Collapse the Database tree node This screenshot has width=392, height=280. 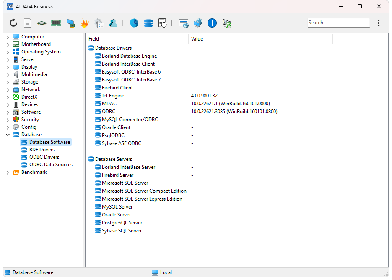(x=8, y=135)
